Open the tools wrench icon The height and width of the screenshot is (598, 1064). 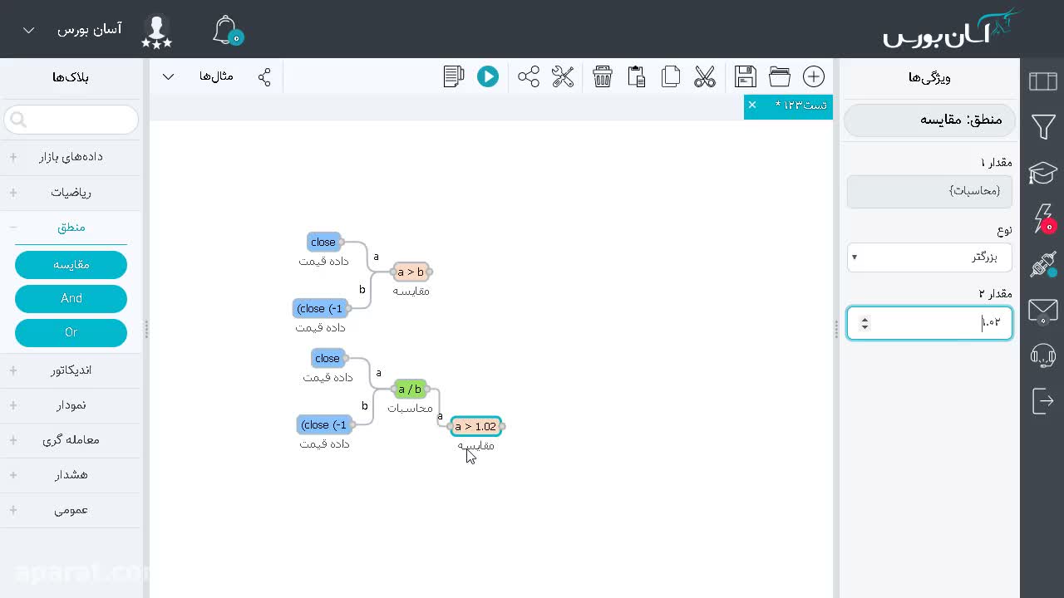click(563, 76)
